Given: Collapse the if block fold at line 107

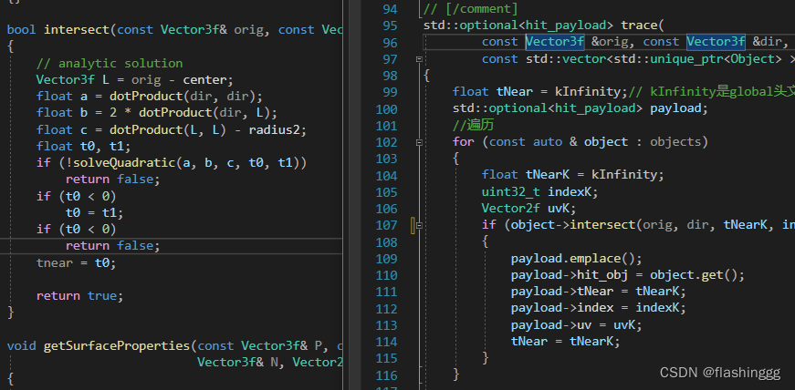Looking at the screenshot, I should 419,225.
